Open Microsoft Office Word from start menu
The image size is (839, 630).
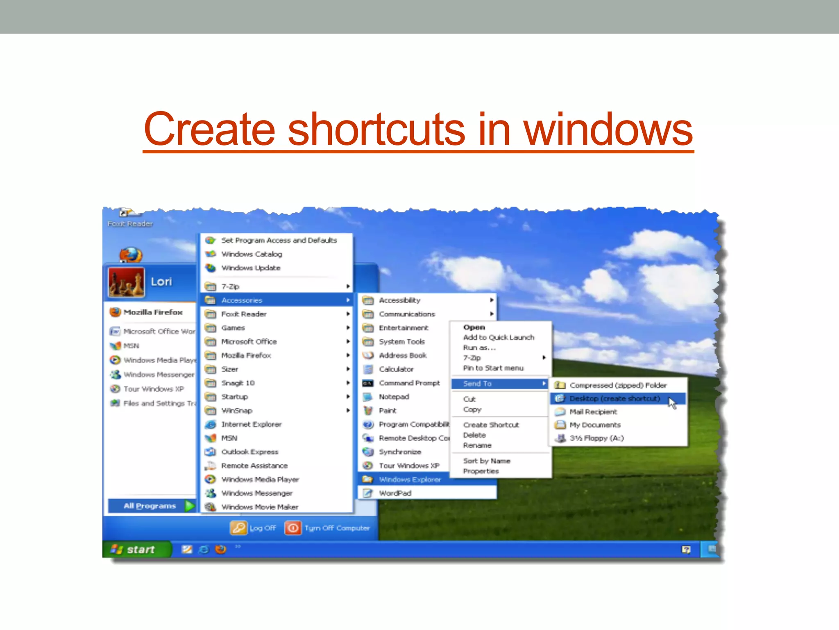coord(152,331)
